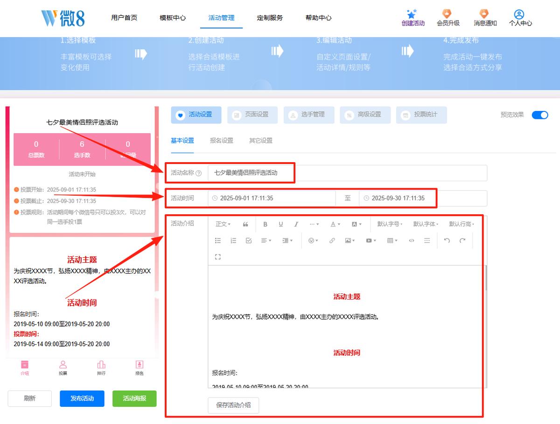This screenshot has width=560, height=424.
Task: Open 个人中心 profile
Action: coord(520,18)
